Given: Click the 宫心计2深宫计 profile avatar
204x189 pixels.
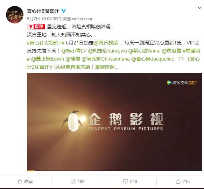Looking at the screenshot, I should click(x=15, y=15).
